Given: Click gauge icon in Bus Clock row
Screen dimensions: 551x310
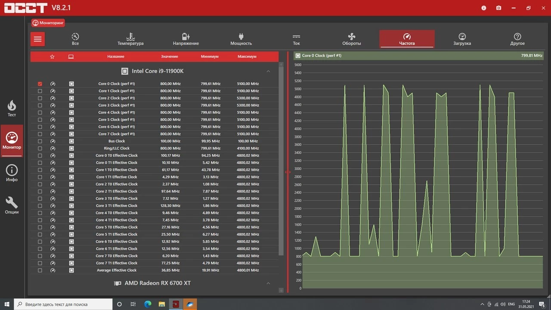Looking at the screenshot, I should 53,141.
